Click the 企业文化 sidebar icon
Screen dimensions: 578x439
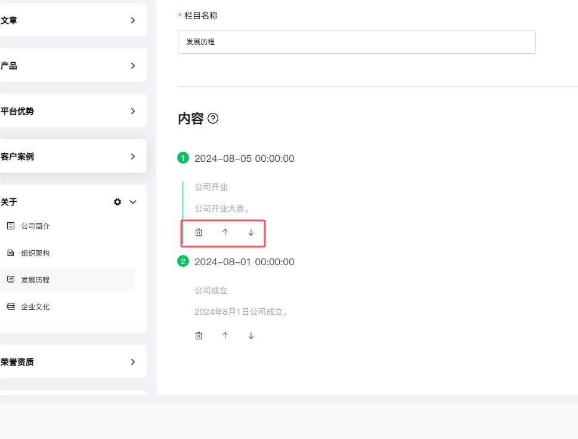11,306
